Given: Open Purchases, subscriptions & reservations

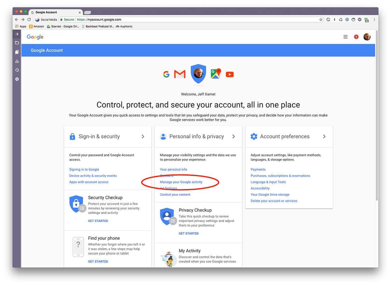Looking at the screenshot, I should [280, 176].
